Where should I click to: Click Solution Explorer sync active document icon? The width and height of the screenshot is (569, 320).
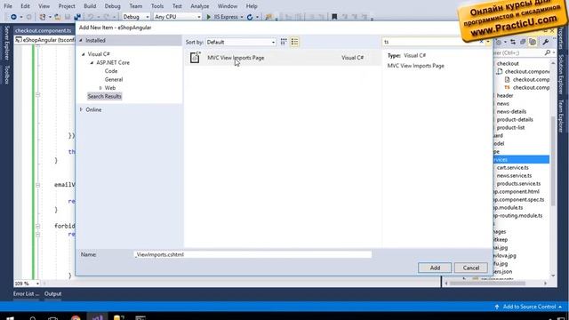[x=513, y=43]
